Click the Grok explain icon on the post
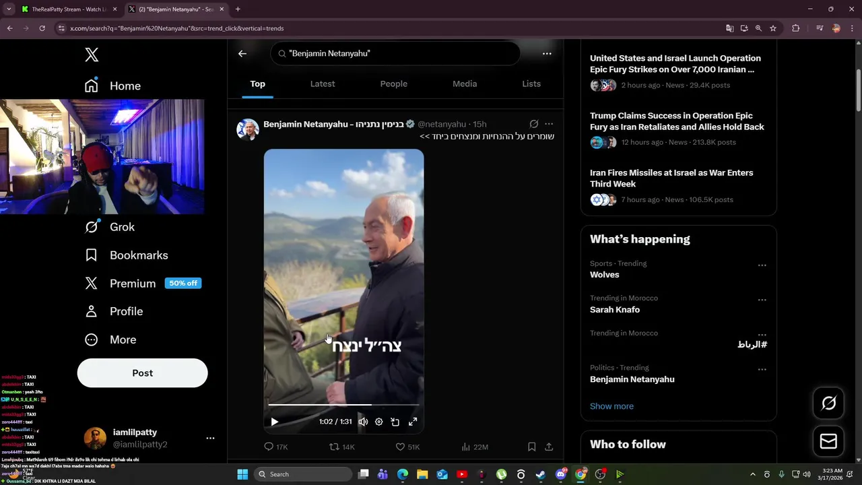 pyautogui.click(x=534, y=124)
